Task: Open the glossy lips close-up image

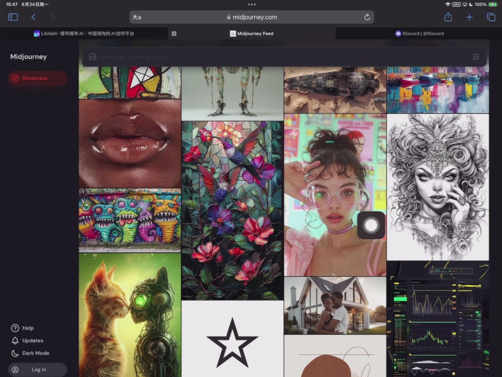Action: (x=129, y=144)
